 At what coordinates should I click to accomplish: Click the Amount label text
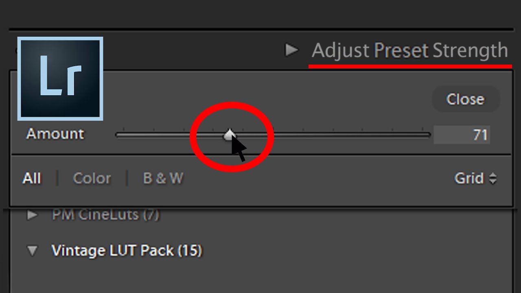tap(55, 134)
